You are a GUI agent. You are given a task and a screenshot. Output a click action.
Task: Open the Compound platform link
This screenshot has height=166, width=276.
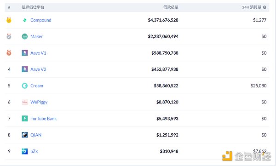click(41, 20)
